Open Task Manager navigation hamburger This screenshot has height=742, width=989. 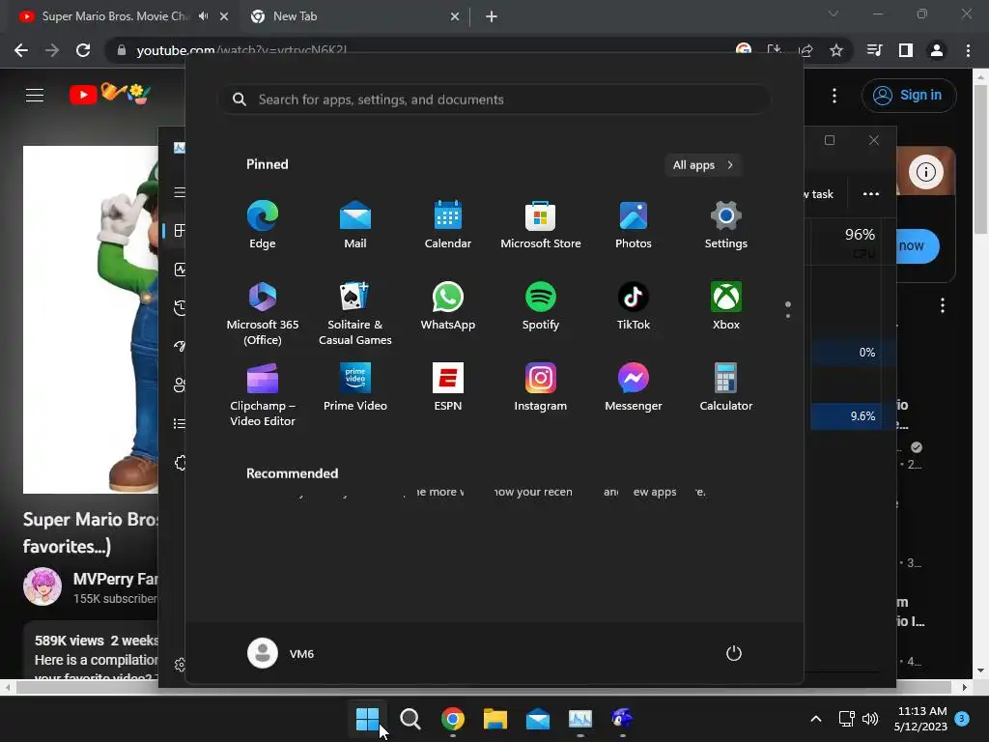[180, 192]
